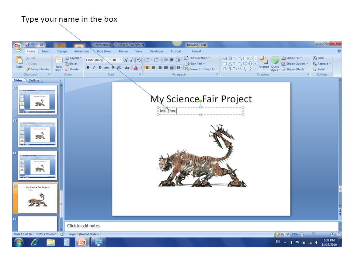Click the Office button orb

17,47
